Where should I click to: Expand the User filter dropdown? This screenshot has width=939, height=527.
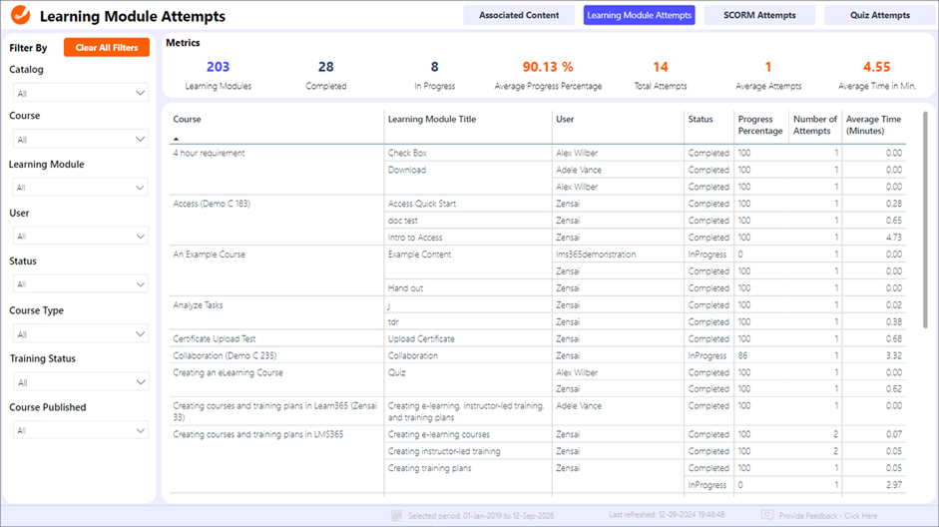tap(80, 237)
